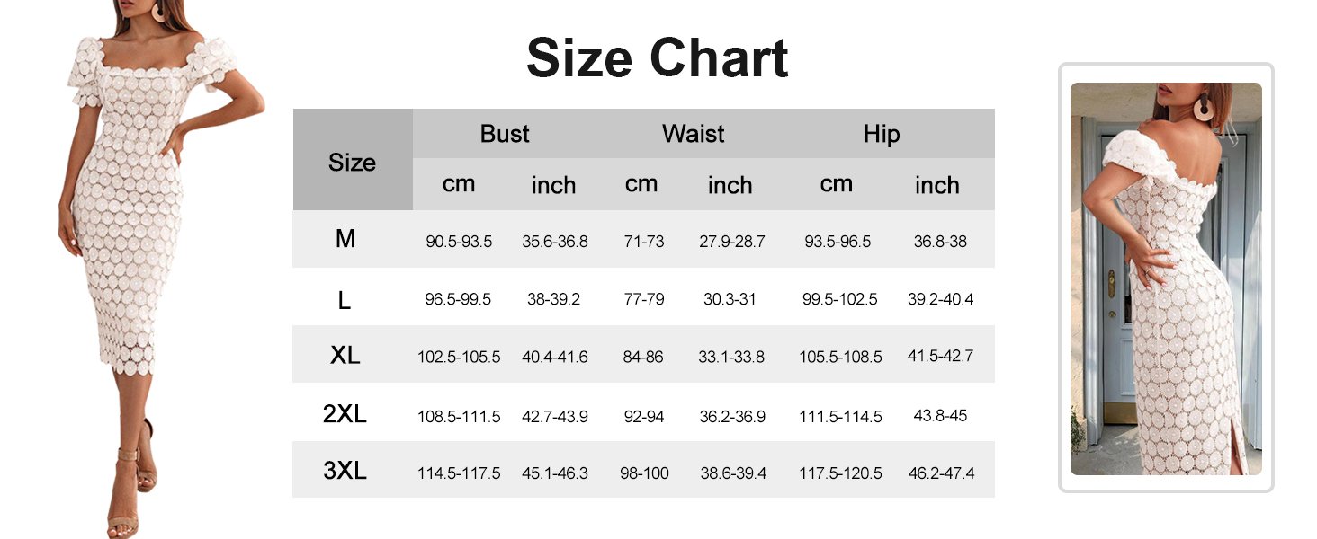Screen dimensions: 1317x539
Task: Select the M size row label
Action: (345, 239)
